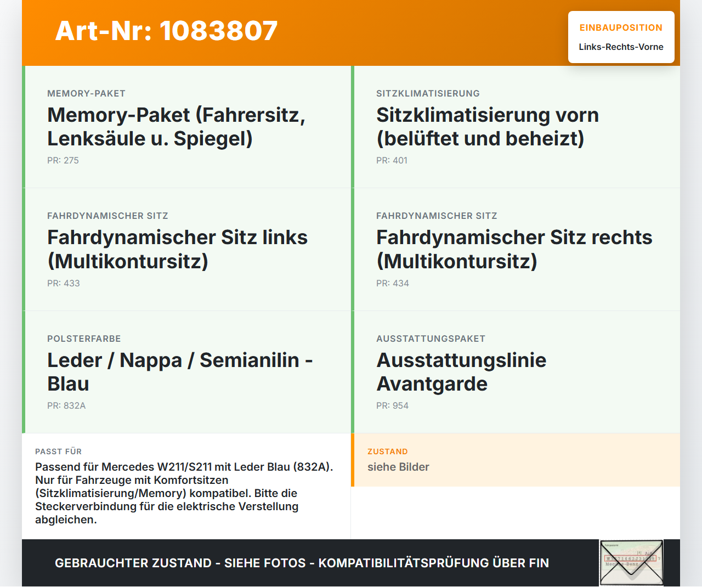Select the Ausstattungslinie Avantgarde title

[x=461, y=372]
